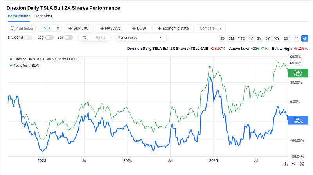Screen dimensions: 313x175
Task: Remove the TSLA ticker chip
Action: click(58, 28)
